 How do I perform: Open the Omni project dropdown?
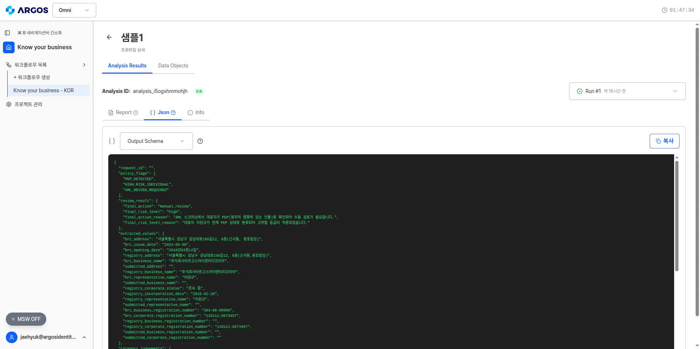click(74, 10)
